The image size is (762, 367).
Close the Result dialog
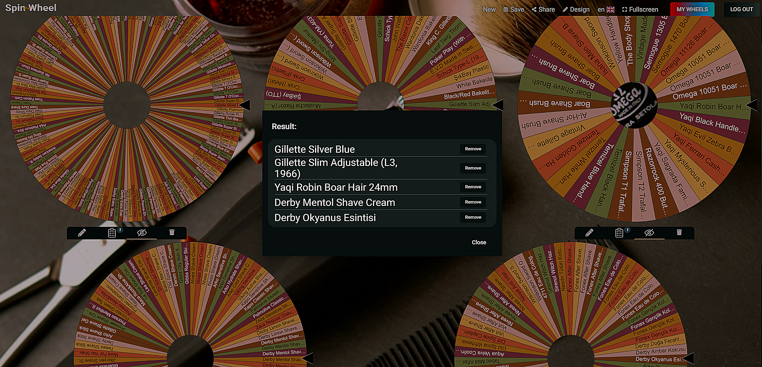(x=479, y=242)
